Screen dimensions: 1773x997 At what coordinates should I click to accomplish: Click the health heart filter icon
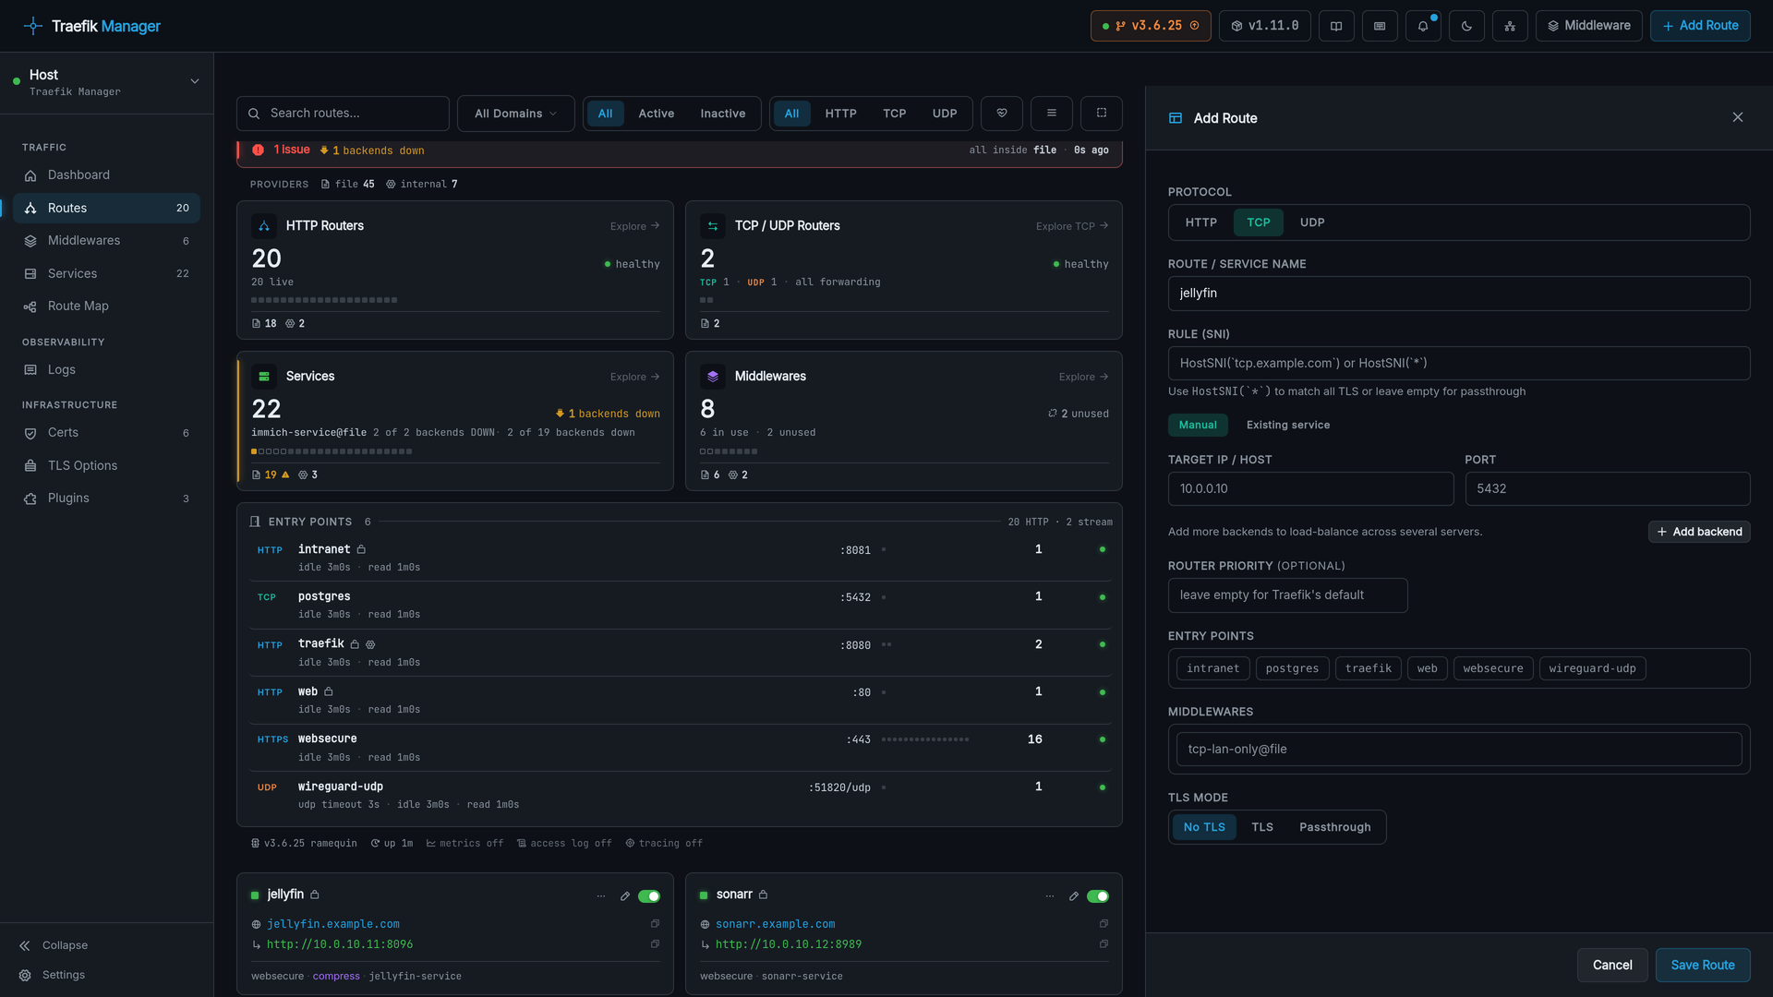(1002, 114)
